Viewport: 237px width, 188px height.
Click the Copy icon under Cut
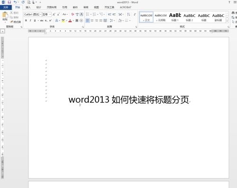point(11,17)
